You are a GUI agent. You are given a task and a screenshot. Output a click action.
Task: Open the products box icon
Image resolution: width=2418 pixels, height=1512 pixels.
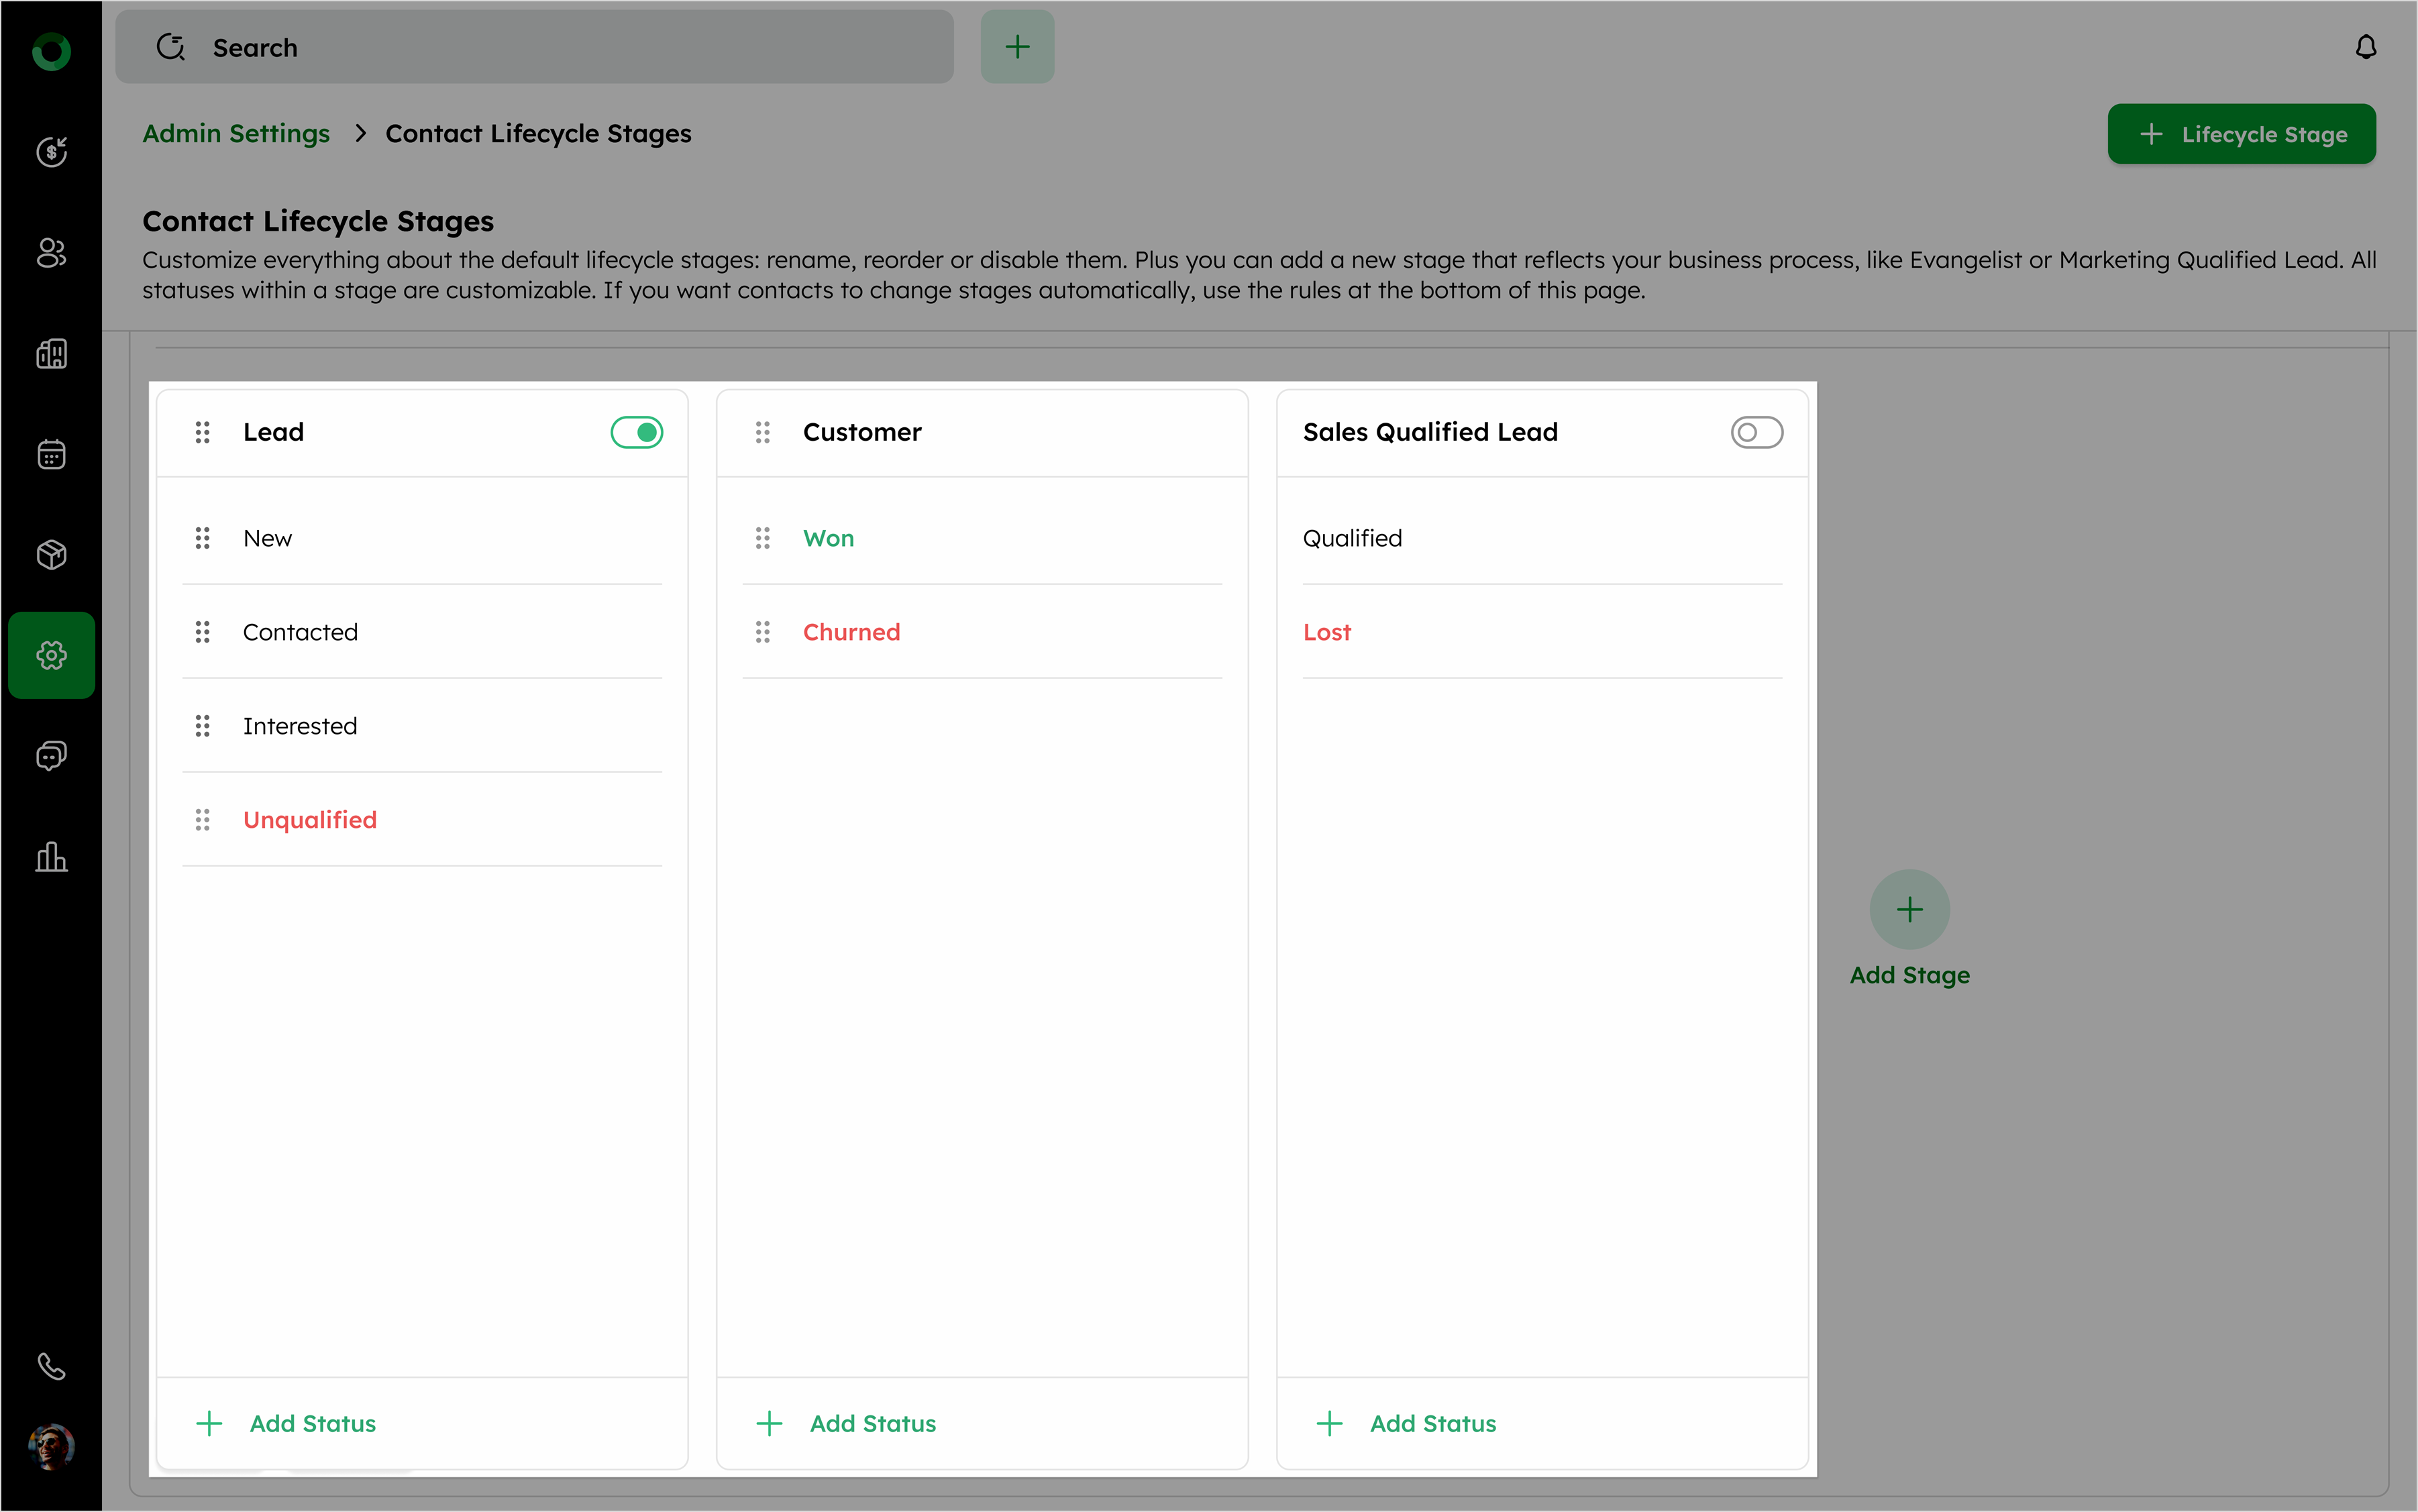51,554
